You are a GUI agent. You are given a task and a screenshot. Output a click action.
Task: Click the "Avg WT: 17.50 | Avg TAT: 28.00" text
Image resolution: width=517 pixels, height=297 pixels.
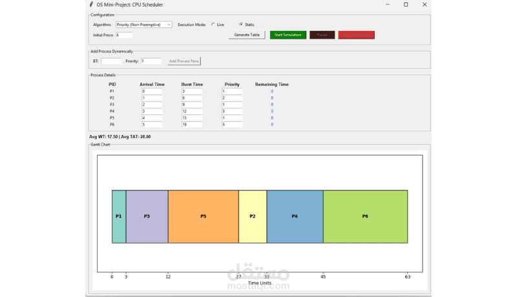(120, 137)
